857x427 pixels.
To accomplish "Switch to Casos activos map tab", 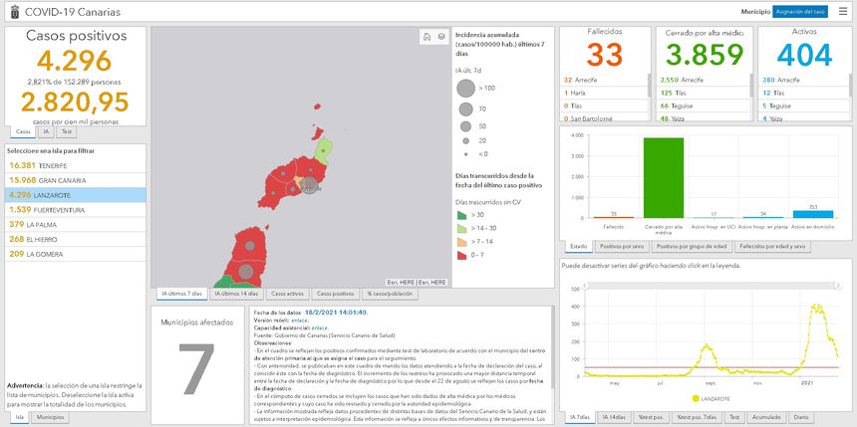I will (x=288, y=294).
